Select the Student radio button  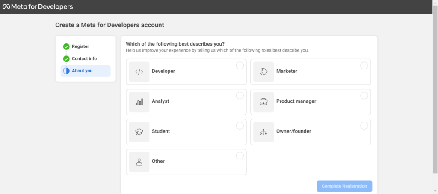click(240, 125)
